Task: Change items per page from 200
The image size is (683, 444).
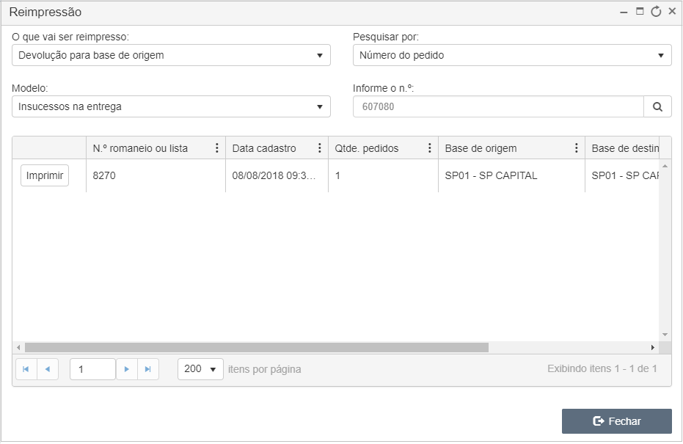Action: point(200,369)
